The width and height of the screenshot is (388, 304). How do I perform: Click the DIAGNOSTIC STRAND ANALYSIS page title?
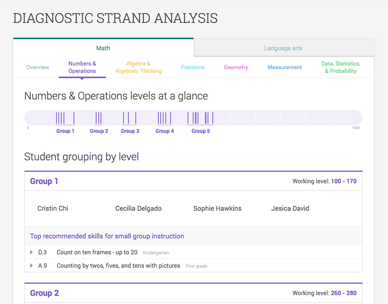(x=116, y=18)
